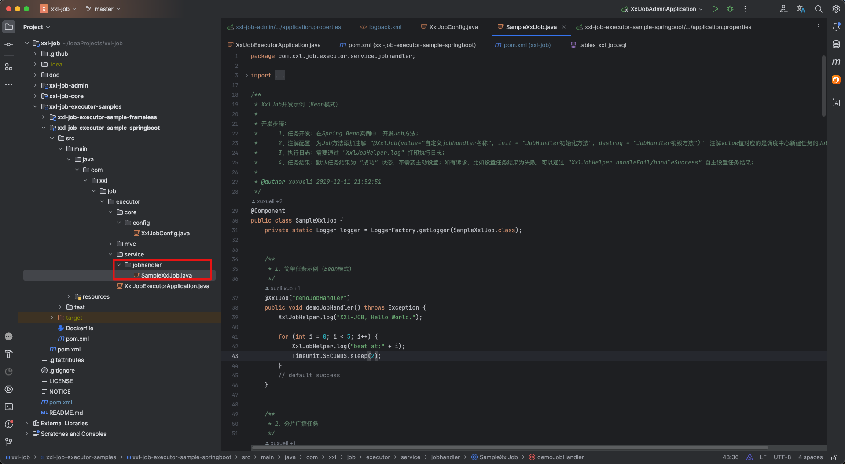Run XxlJobAdminApplication with the play icon
Viewport: 845px width, 464px height.
(715, 9)
